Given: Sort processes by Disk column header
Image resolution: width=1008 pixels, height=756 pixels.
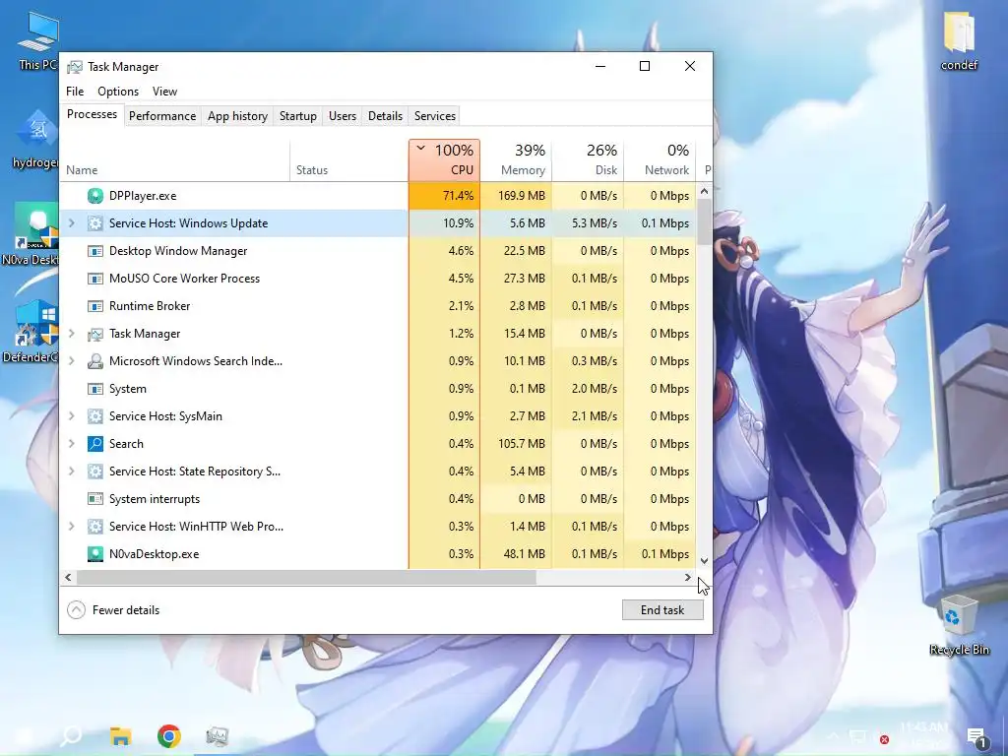Looking at the screenshot, I should point(588,160).
